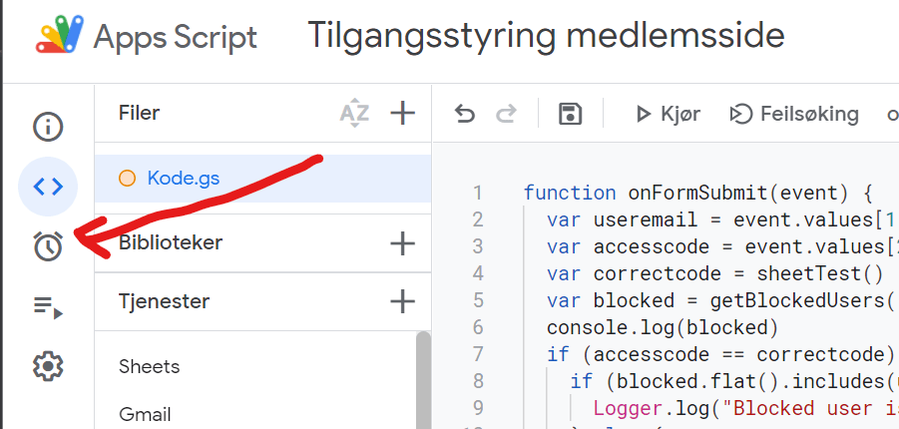Add a service next to Tjenester
The image size is (899, 429).
[402, 300]
